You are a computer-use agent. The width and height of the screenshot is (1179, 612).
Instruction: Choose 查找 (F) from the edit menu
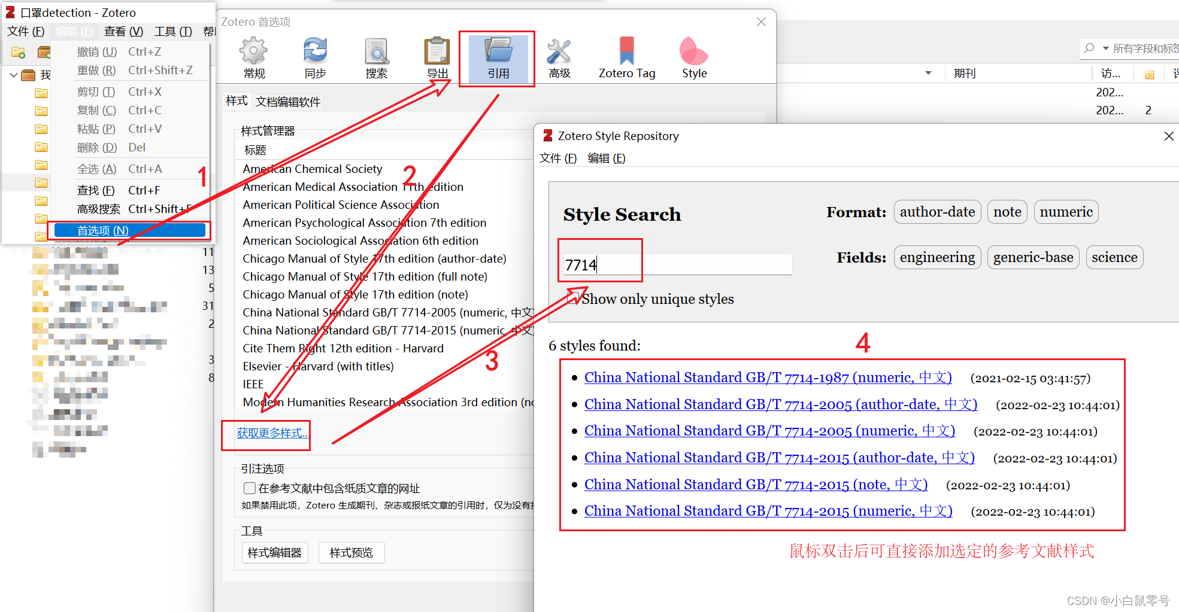pos(130,190)
